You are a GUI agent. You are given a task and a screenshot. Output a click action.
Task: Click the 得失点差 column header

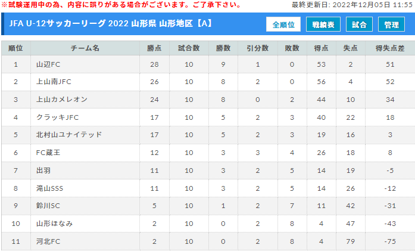coord(390,48)
